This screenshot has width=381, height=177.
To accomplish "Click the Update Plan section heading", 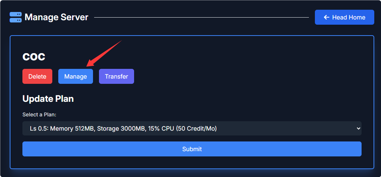I will 48,99.
